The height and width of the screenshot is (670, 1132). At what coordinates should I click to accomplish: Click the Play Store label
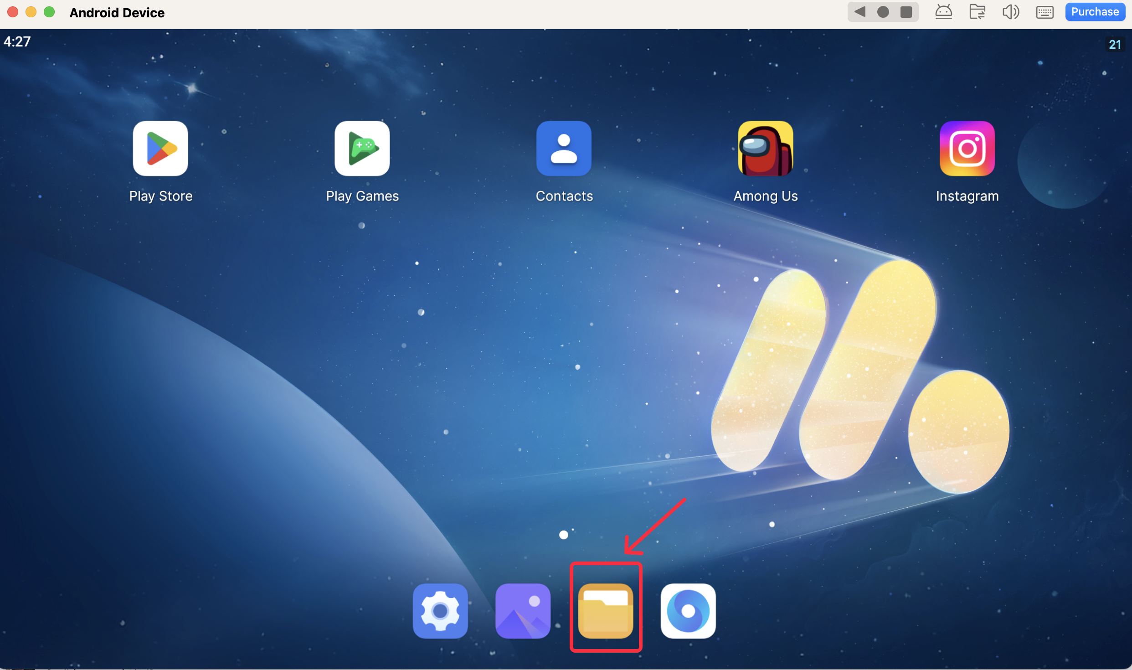click(160, 196)
